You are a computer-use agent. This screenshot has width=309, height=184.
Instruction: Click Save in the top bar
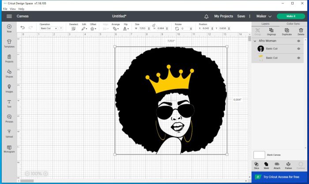point(241,16)
